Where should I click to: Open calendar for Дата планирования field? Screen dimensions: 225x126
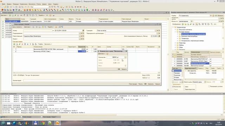point(159,36)
